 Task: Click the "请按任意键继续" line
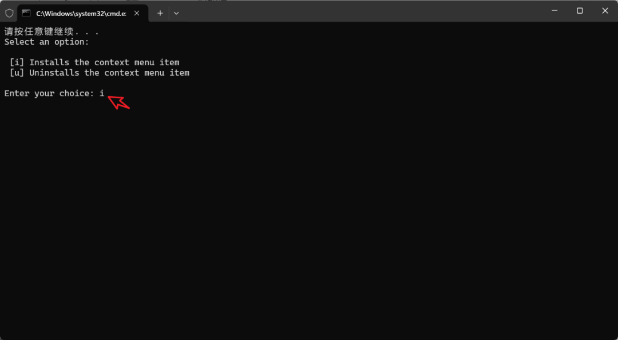point(51,32)
